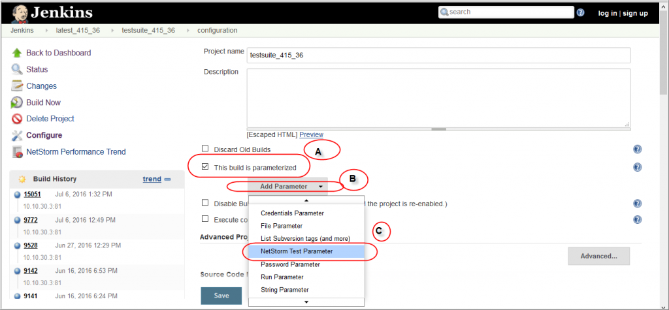The height and width of the screenshot is (310, 669).
Task: Click the Description text area
Action: tap(438, 98)
